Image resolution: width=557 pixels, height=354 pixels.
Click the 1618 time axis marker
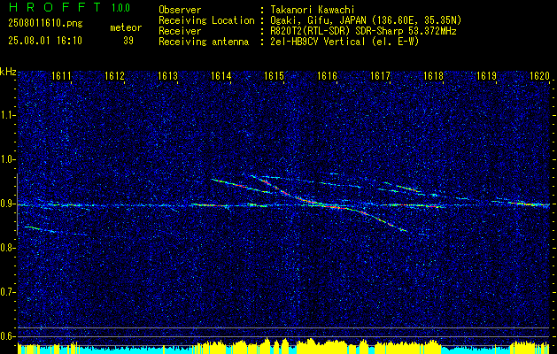(434, 76)
